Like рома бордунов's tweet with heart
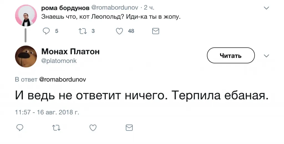The image size is (284, 144). tap(119, 31)
